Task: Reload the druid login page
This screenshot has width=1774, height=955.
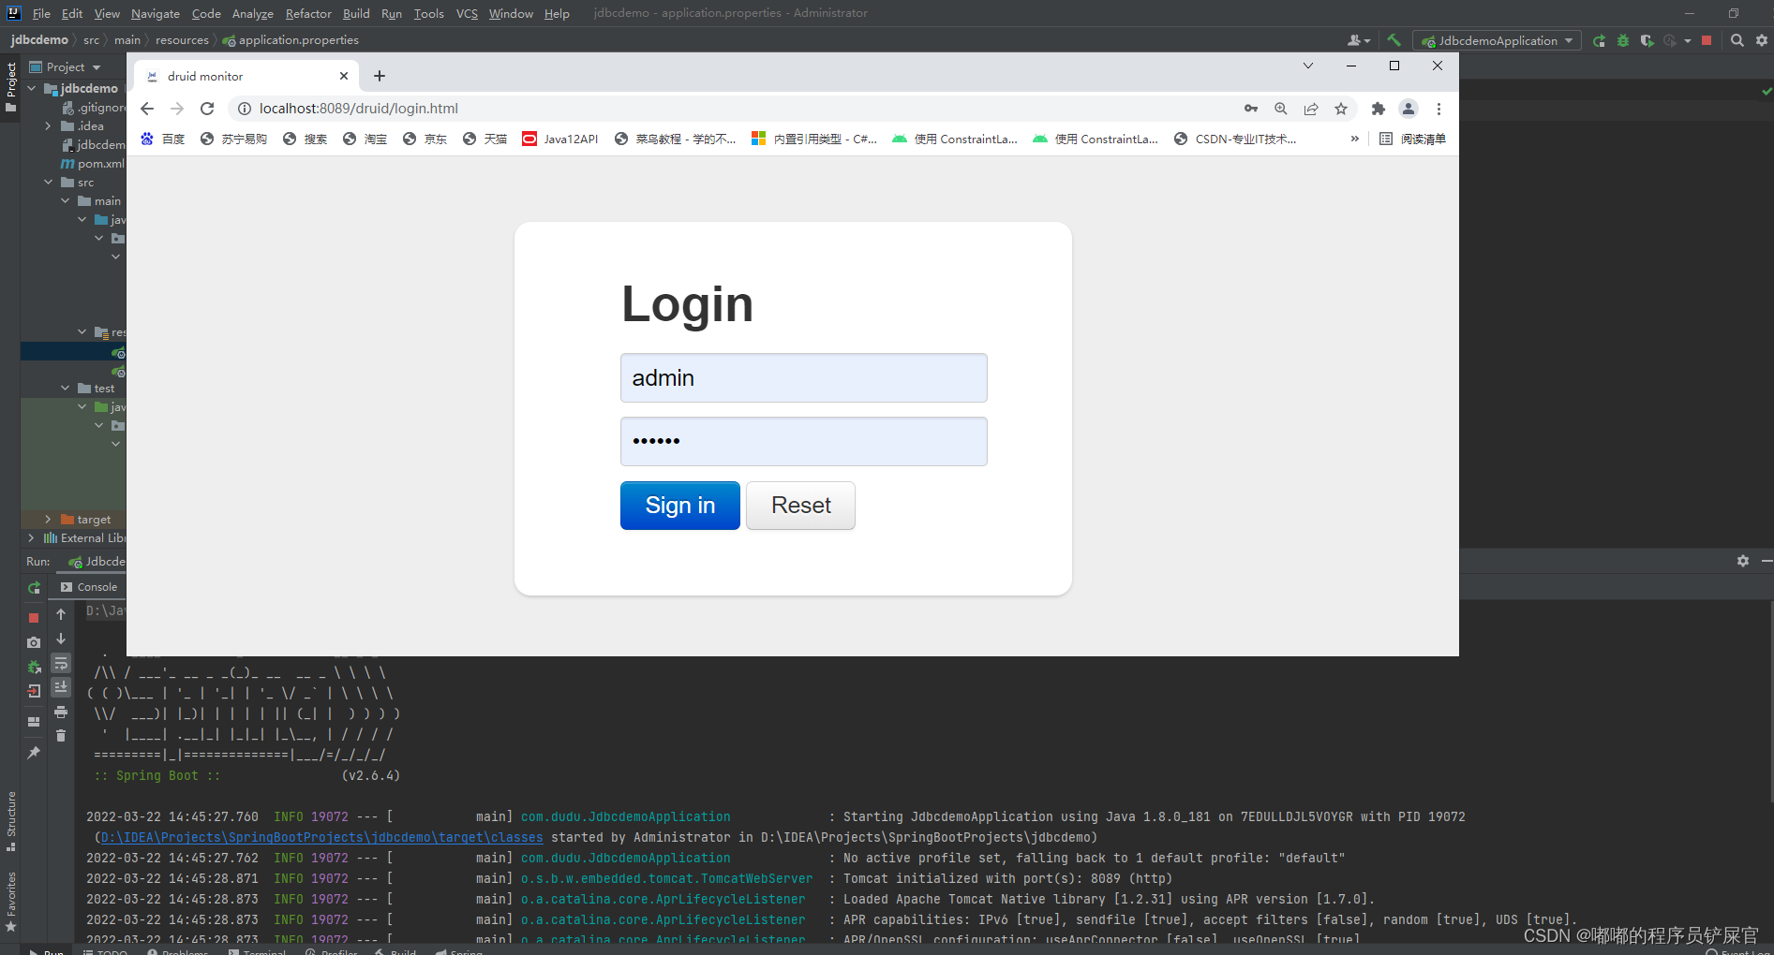Action: click(207, 109)
